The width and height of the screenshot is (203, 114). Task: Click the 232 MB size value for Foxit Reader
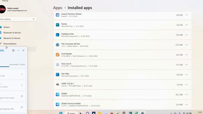pyautogui.click(x=179, y=55)
